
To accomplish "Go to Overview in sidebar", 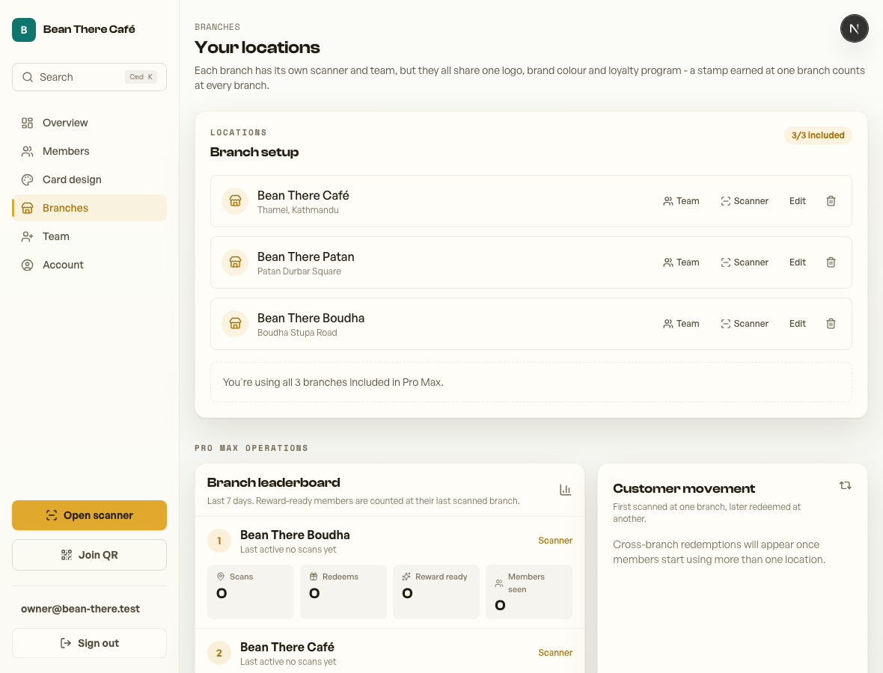I will coord(89,123).
